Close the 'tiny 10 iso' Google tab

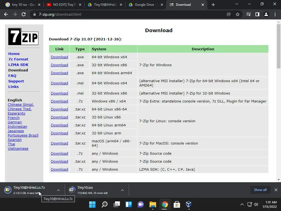(x=39, y=5)
